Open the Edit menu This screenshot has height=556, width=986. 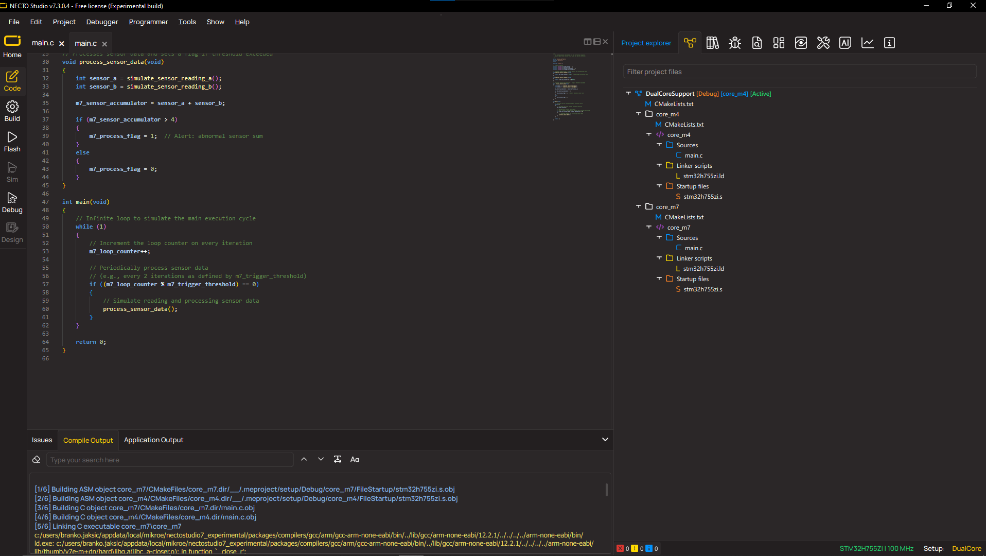pos(36,22)
